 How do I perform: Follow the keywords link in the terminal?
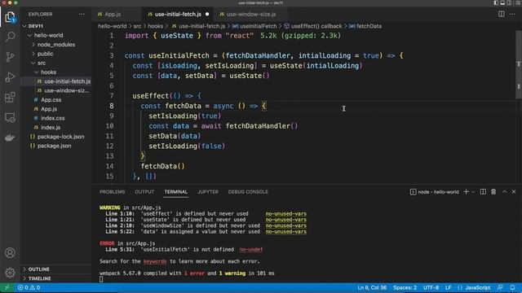(155, 261)
